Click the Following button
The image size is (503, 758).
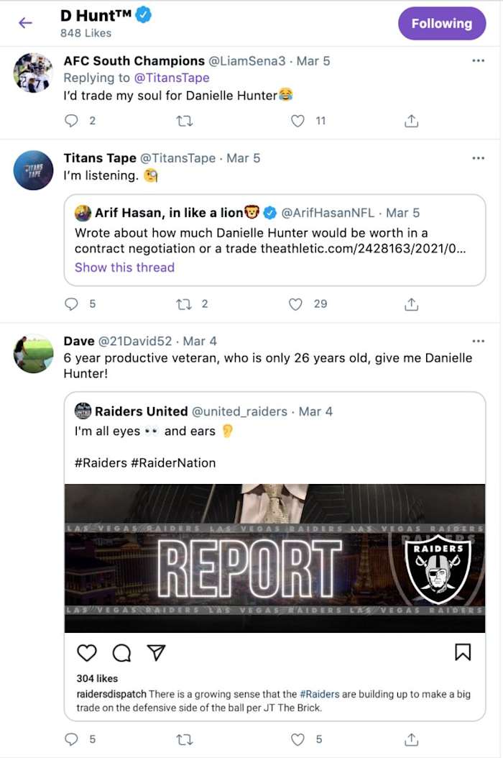point(441,23)
